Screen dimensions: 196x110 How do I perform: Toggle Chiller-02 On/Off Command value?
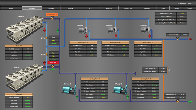click(x=27, y=97)
